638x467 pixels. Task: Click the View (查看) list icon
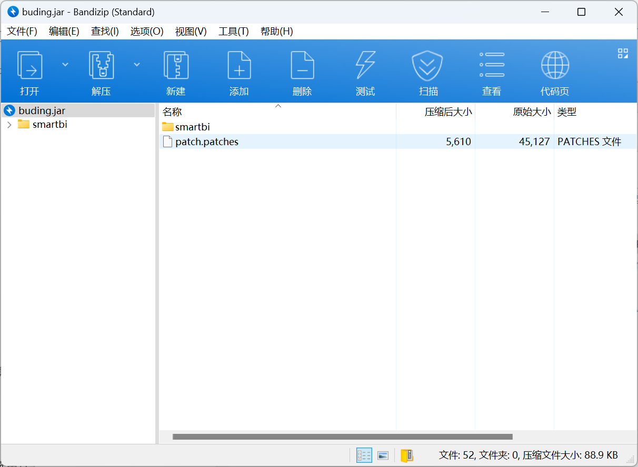click(492, 65)
